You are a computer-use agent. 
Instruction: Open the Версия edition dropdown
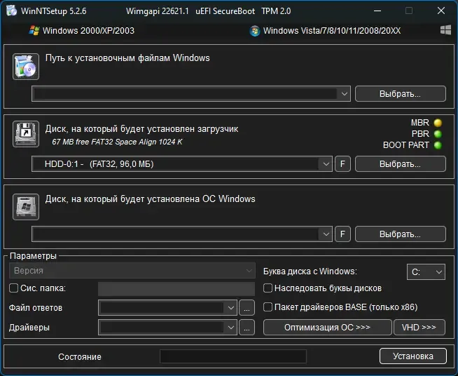click(x=132, y=271)
